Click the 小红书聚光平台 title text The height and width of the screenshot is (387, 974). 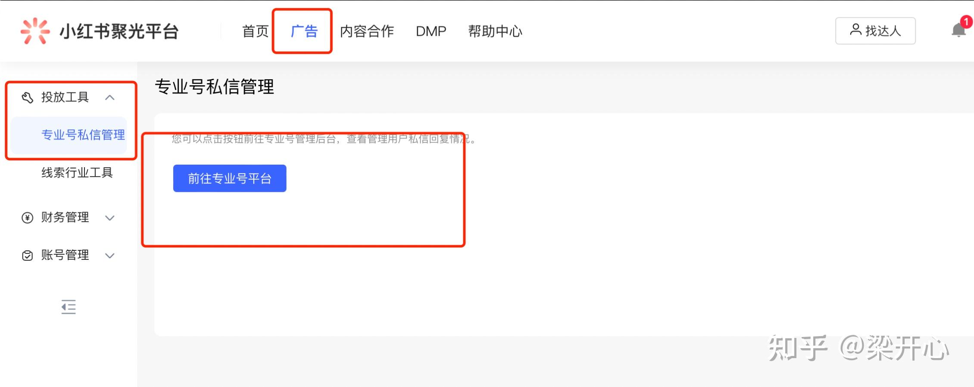[119, 31]
